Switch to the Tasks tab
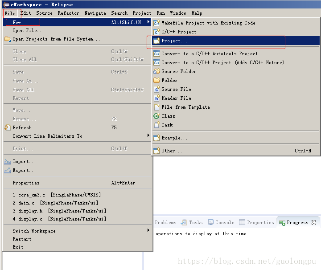321x270 pixels. click(x=196, y=222)
